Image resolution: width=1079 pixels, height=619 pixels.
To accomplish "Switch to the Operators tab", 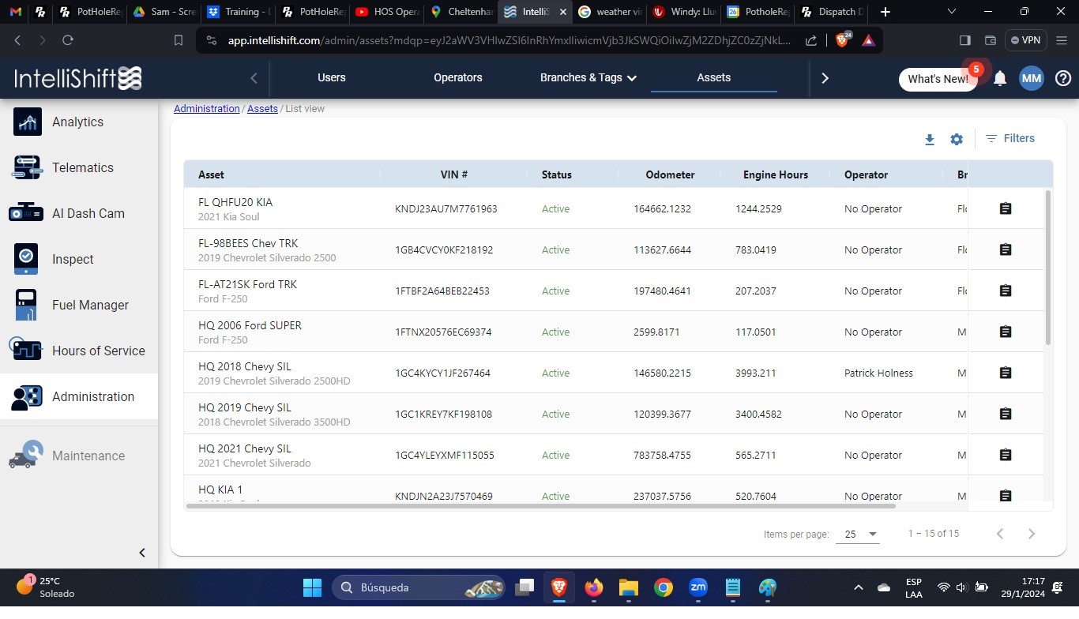I will [457, 77].
